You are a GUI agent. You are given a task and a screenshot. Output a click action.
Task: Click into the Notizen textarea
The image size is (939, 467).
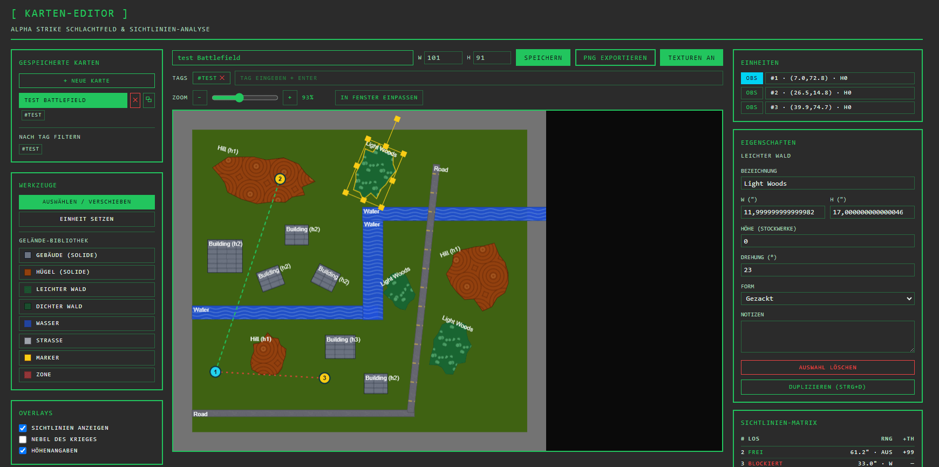pyautogui.click(x=827, y=337)
